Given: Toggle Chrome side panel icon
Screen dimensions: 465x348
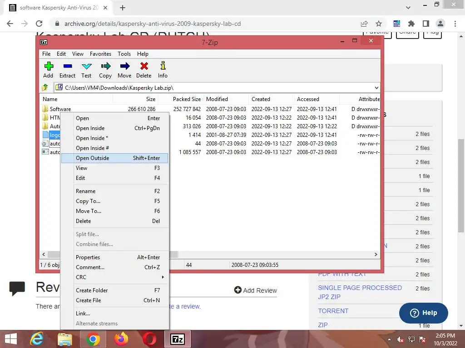Looking at the screenshot, I should [426, 24].
